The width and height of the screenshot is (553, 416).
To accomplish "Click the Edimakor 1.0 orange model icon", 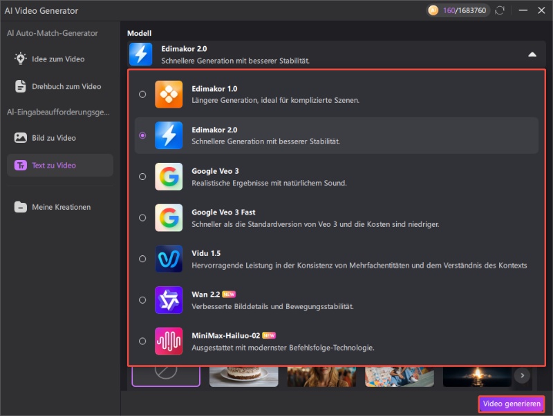I will [169, 95].
